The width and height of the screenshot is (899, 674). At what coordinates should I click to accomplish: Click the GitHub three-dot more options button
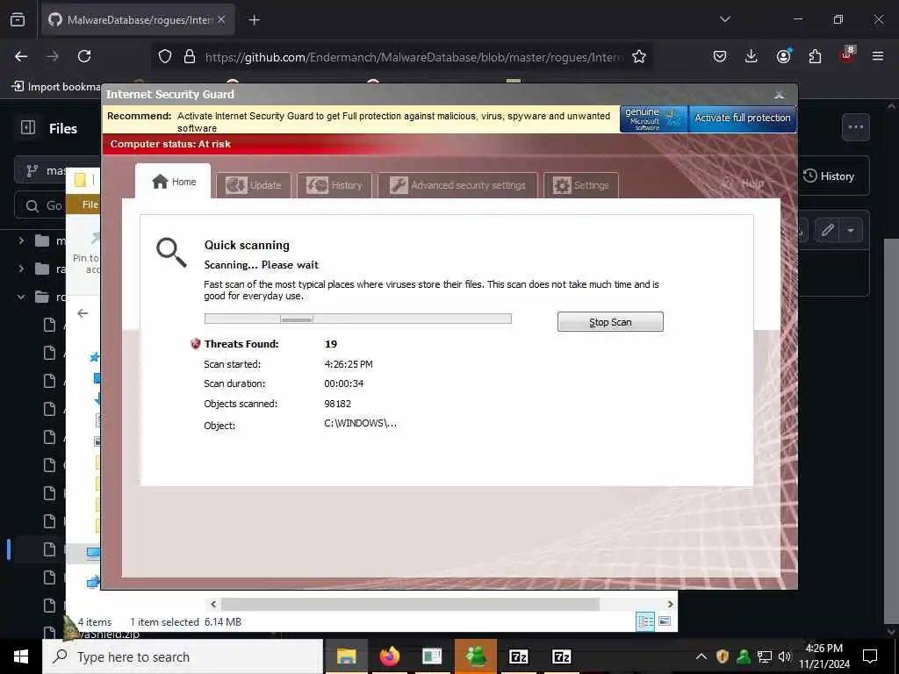coord(855,127)
